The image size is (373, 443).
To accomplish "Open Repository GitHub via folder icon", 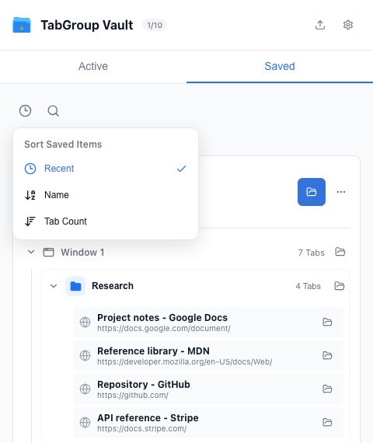I will [327, 389].
